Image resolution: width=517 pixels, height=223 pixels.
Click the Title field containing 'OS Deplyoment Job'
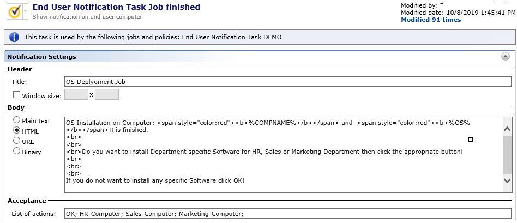pos(287,82)
